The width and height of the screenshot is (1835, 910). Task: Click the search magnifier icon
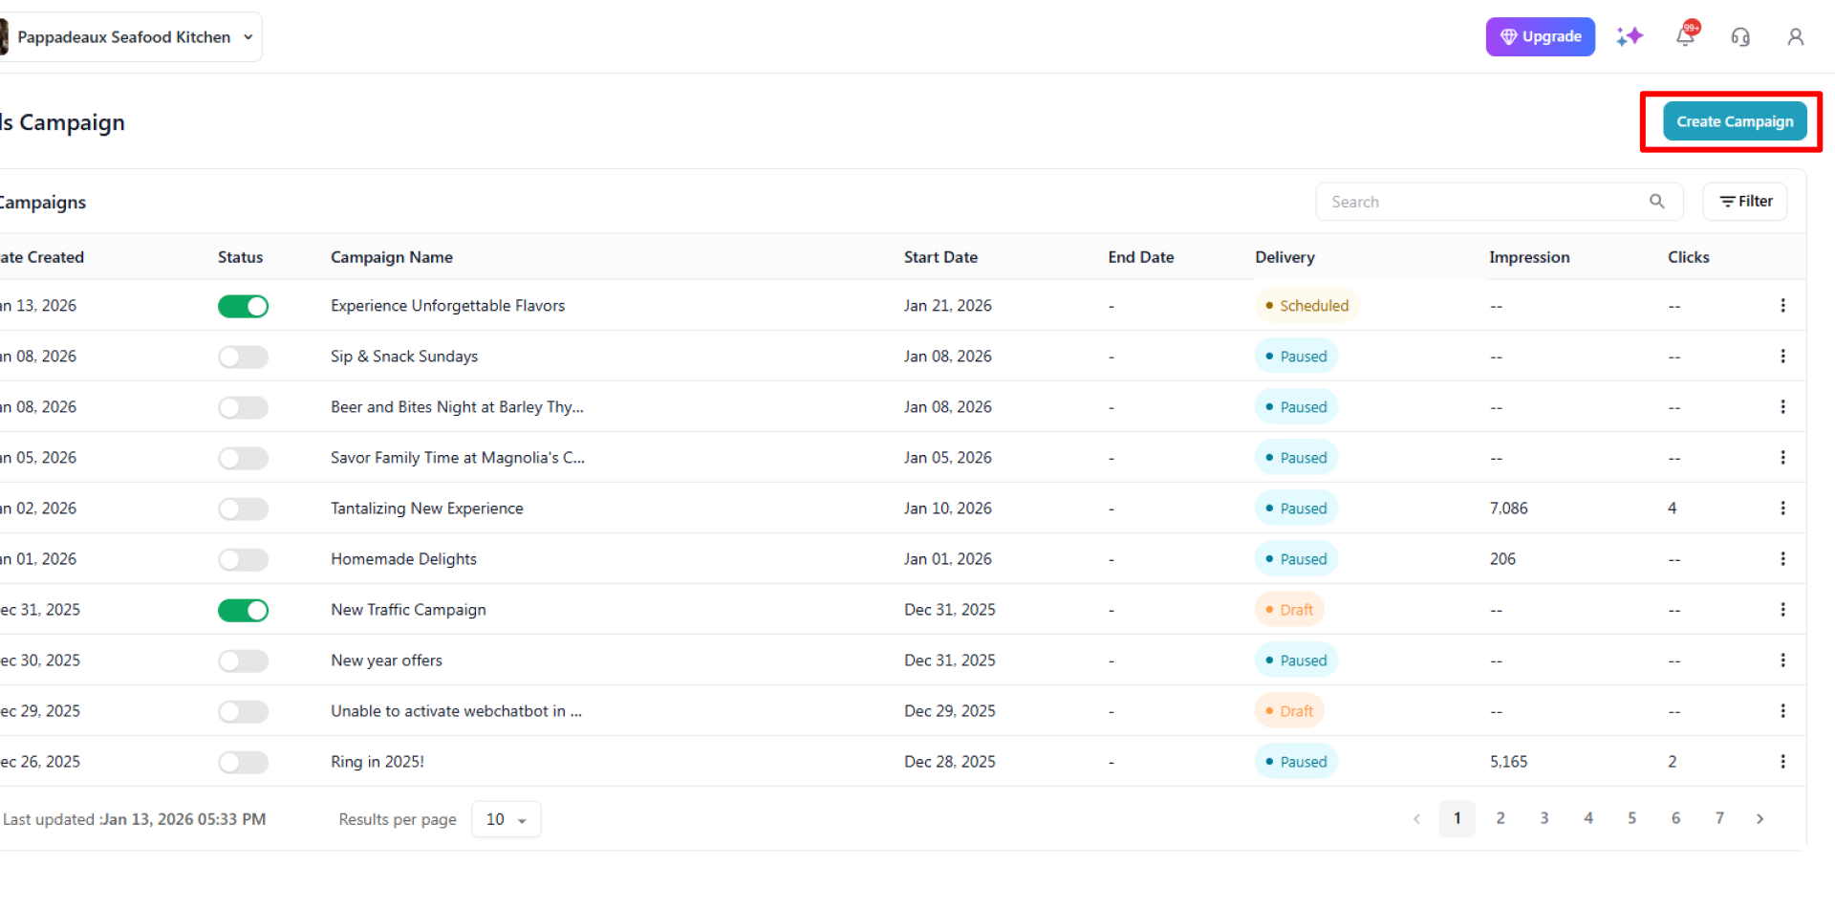[x=1656, y=202]
